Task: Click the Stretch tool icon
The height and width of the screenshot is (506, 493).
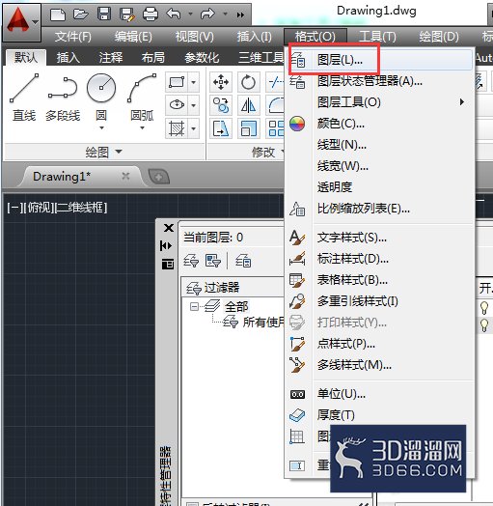Action: coord(221,128)
